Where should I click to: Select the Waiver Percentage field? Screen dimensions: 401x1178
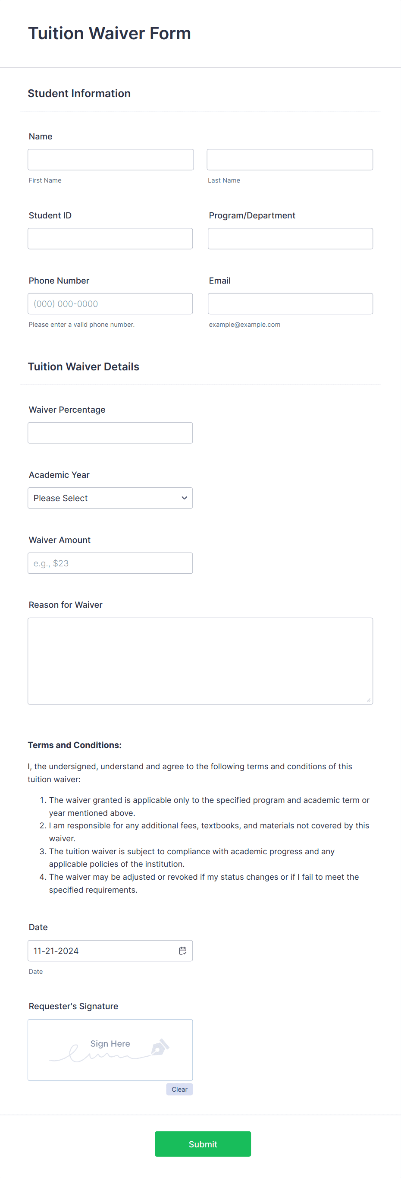click(x=110, y=432)
